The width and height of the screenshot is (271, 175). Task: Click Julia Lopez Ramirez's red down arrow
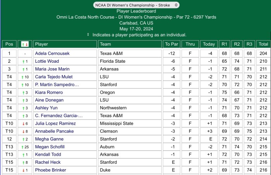click(x=23, y=124)
